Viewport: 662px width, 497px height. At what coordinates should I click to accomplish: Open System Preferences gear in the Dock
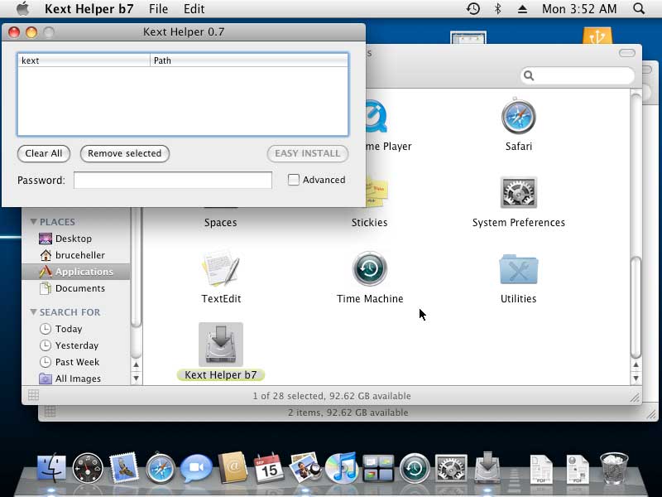(x=451, y=468)
